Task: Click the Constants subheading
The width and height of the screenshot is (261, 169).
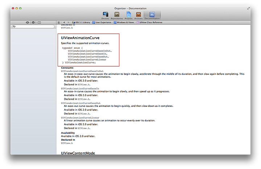Action: coord(67,68)
